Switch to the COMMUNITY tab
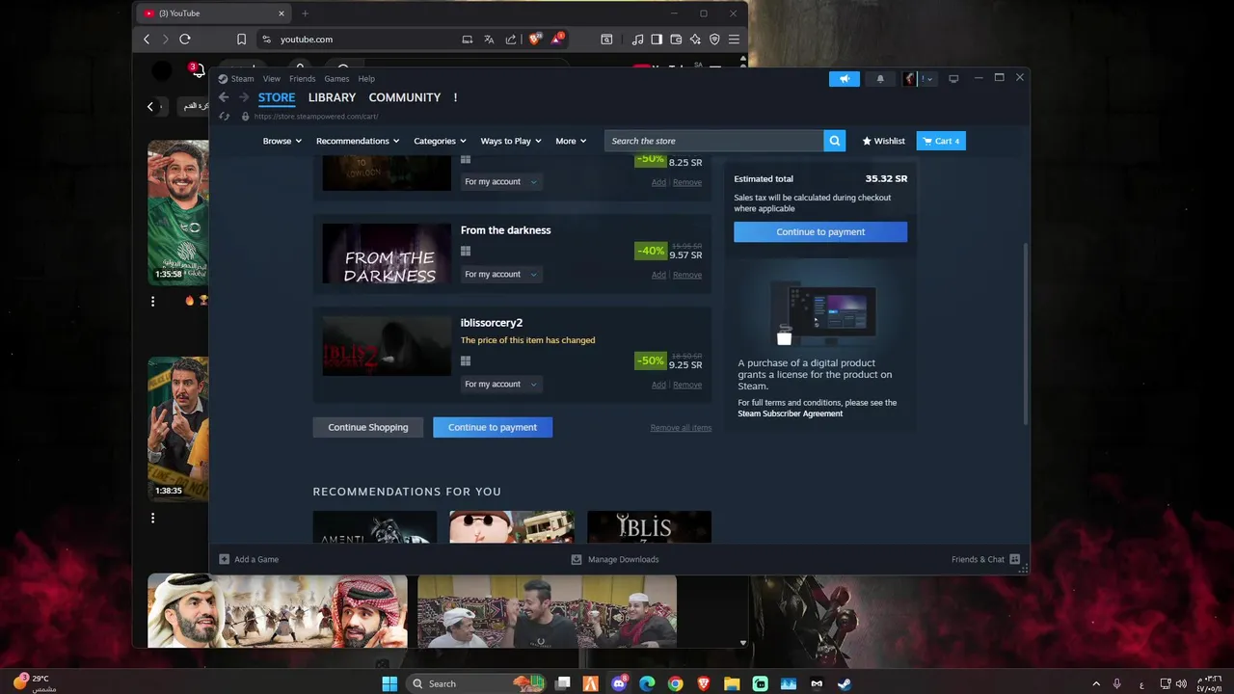The image size is (1234, 694). (x=404, y=97)
